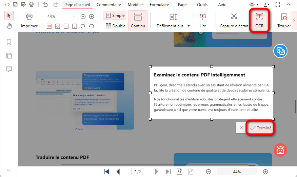This screenshot has height=177, width=297.
Task: Zoom out using the bottom bar minus button
Action: [x=209, y=172]
